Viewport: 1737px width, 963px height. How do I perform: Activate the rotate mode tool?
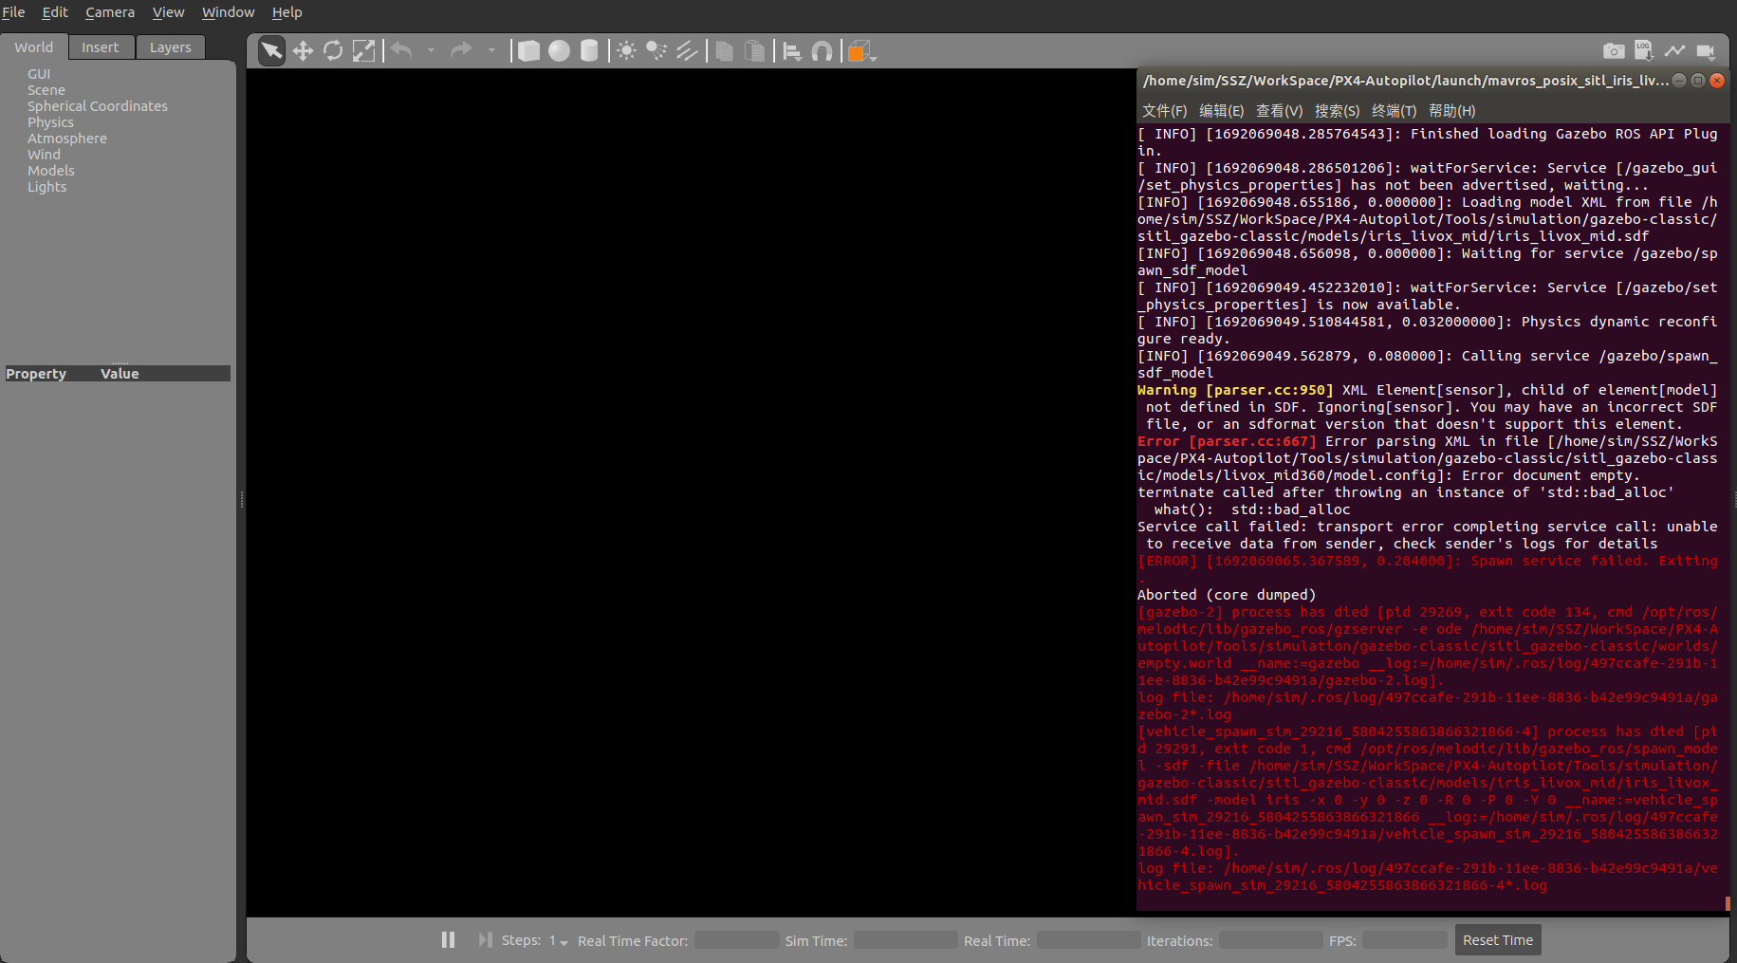pos(333,50)
